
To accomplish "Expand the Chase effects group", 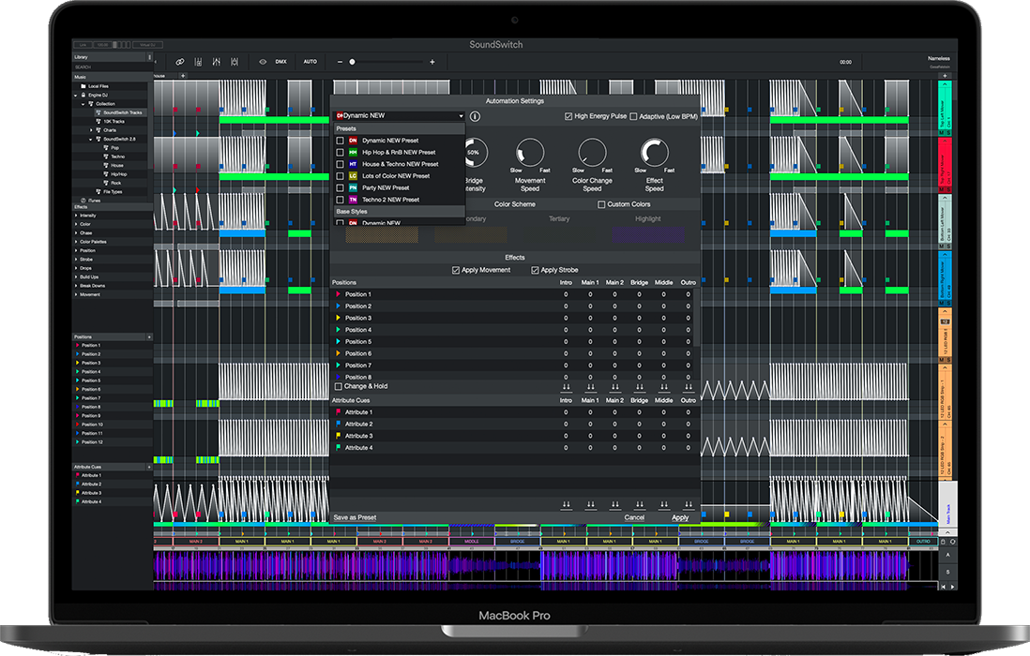I will (x=76, y=232).
